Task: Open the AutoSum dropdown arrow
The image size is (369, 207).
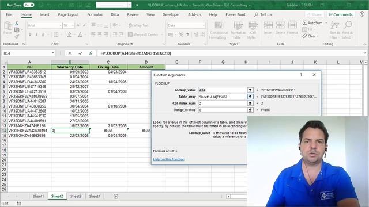Action: click(x=326, y=23)
